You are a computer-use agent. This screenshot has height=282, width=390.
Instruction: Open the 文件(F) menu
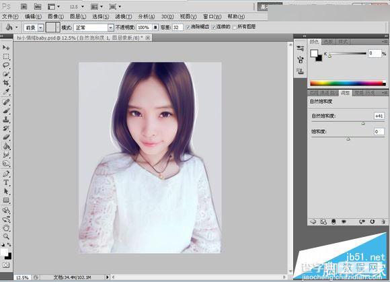point(10,16)
